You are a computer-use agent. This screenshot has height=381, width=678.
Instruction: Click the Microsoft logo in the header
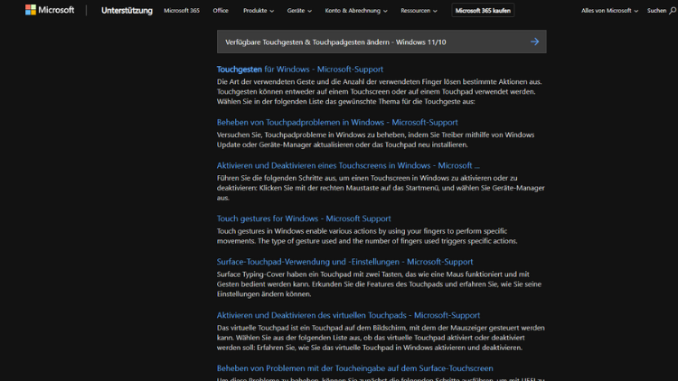(50, 10)
